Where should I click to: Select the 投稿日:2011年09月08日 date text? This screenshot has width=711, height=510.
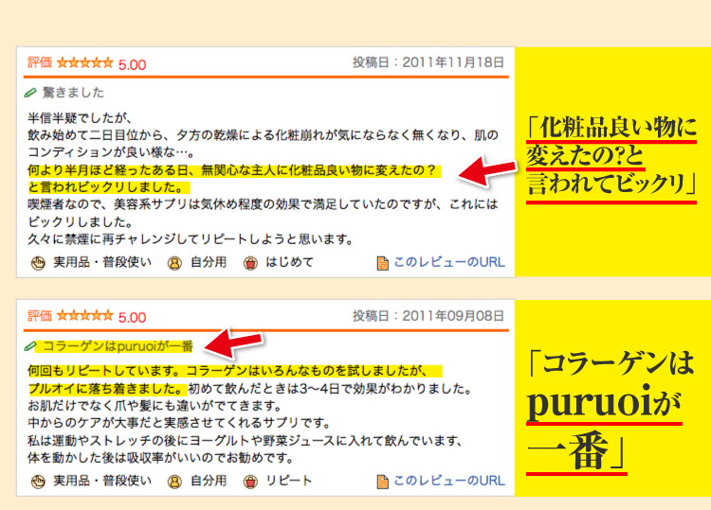click(428, 316)
